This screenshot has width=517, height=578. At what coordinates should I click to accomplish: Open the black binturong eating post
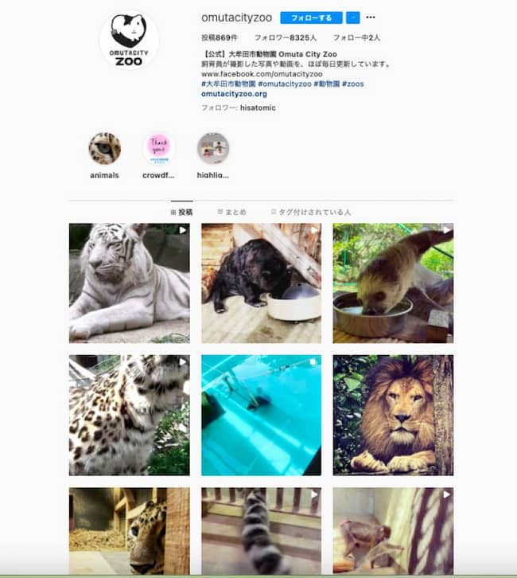[x=261, y=283]
